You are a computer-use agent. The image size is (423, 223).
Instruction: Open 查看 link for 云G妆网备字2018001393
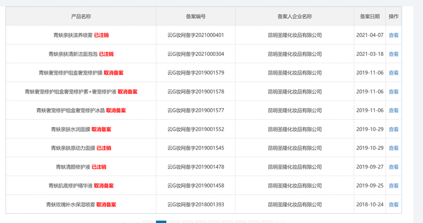(393, 205)
